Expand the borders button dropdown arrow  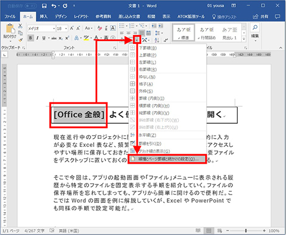tap(137, 40)
